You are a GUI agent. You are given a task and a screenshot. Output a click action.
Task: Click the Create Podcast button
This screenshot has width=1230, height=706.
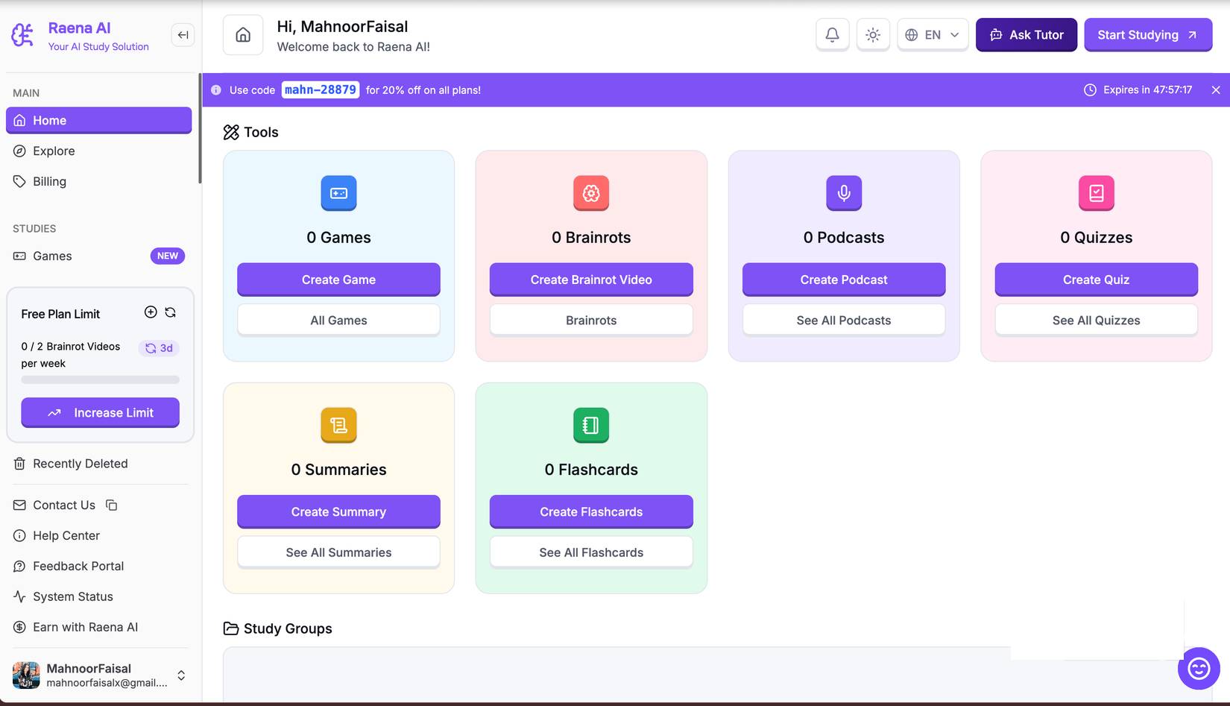(843, 280)
